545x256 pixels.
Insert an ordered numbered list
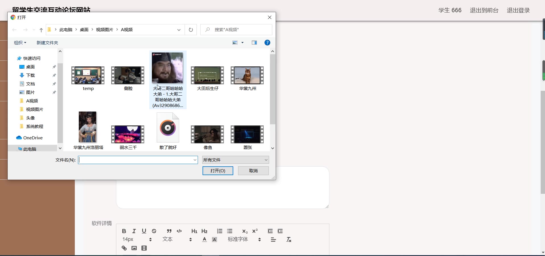[x=220, y=231]
